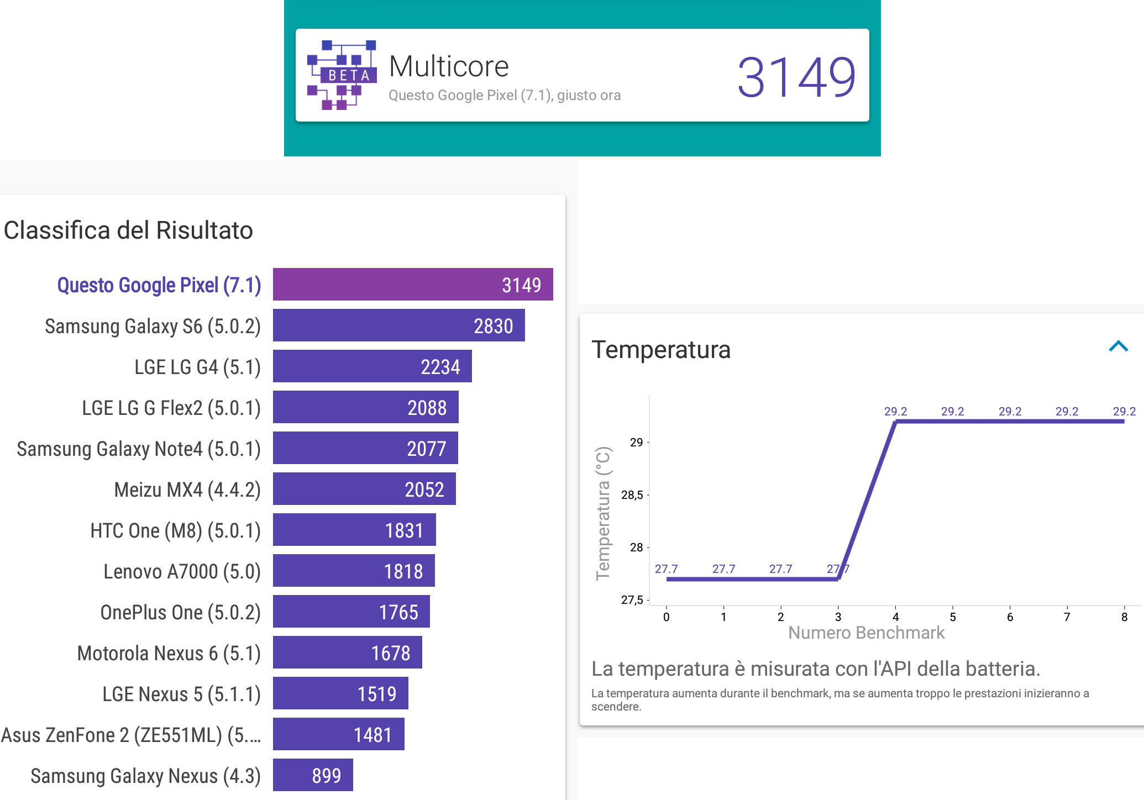
Task: Click the 1831 score bar
Action: pos(354,530)
